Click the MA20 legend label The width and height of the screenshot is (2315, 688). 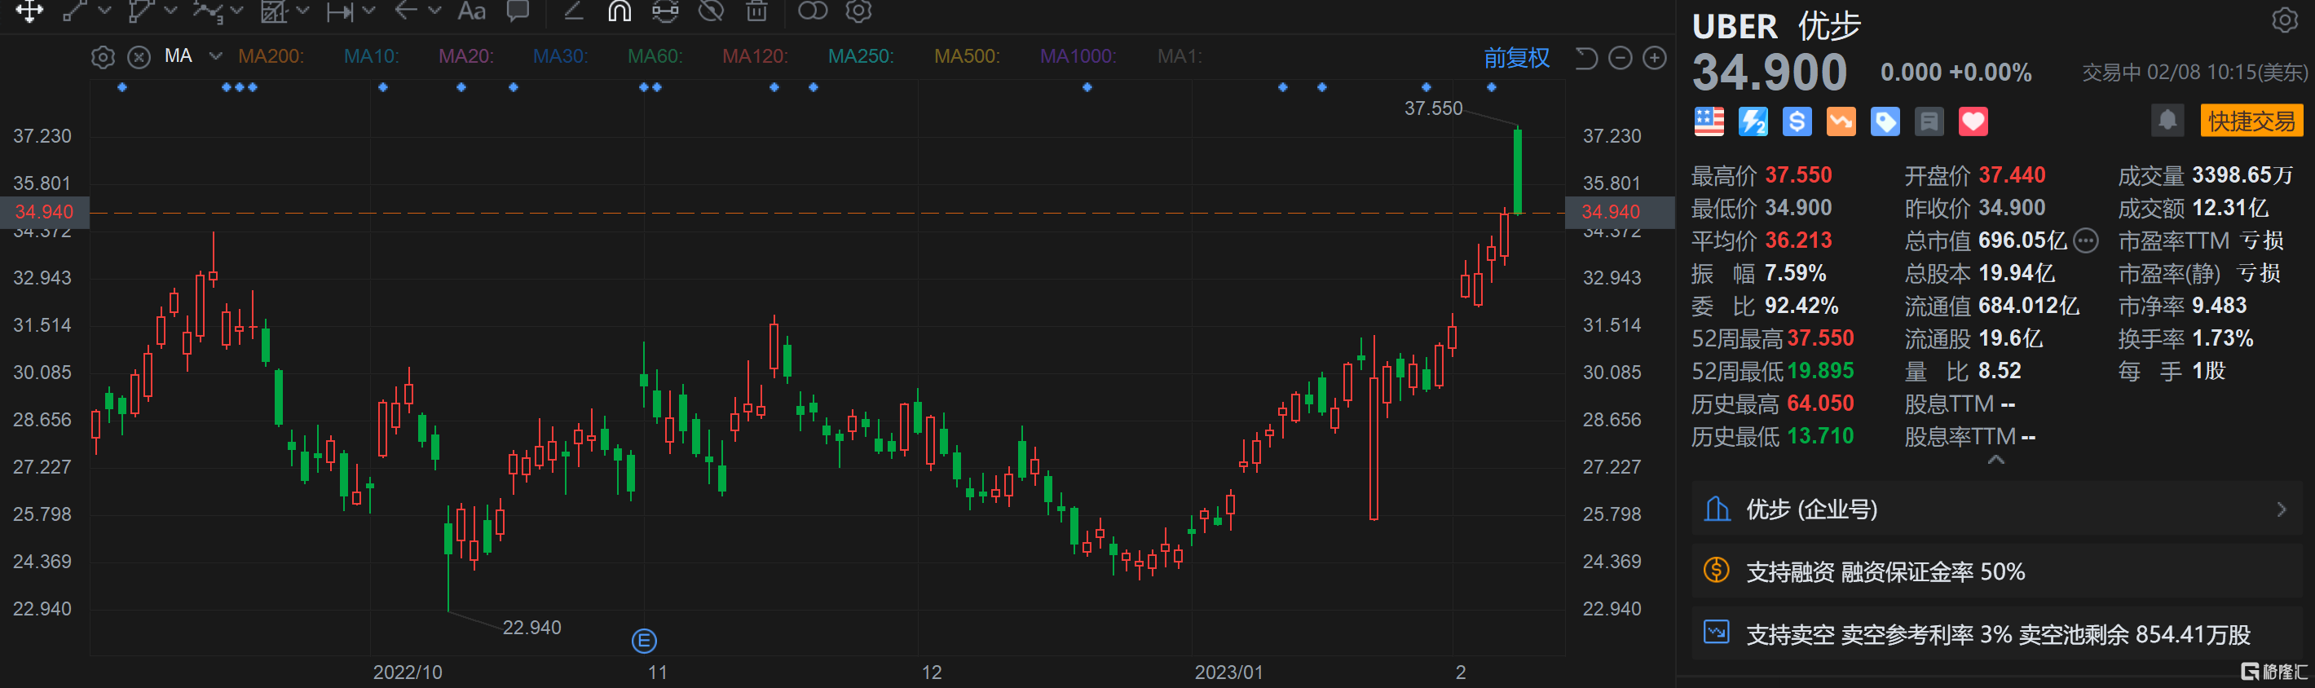point(465,56)
